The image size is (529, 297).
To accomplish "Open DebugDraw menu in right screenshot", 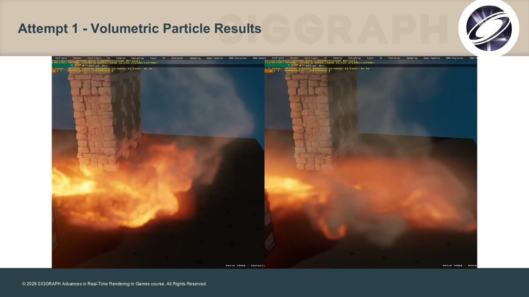I will pos(354,58).
